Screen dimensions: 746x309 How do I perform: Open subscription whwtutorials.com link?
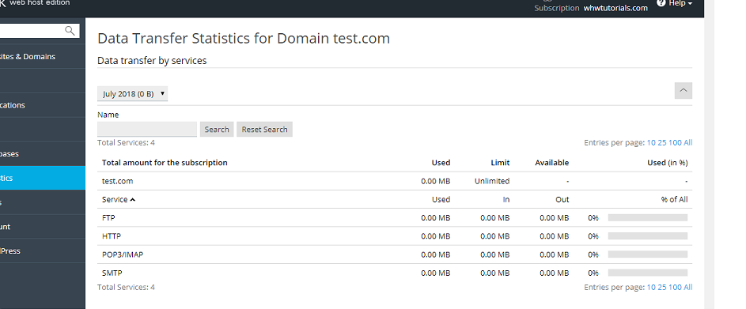point(615,8)
